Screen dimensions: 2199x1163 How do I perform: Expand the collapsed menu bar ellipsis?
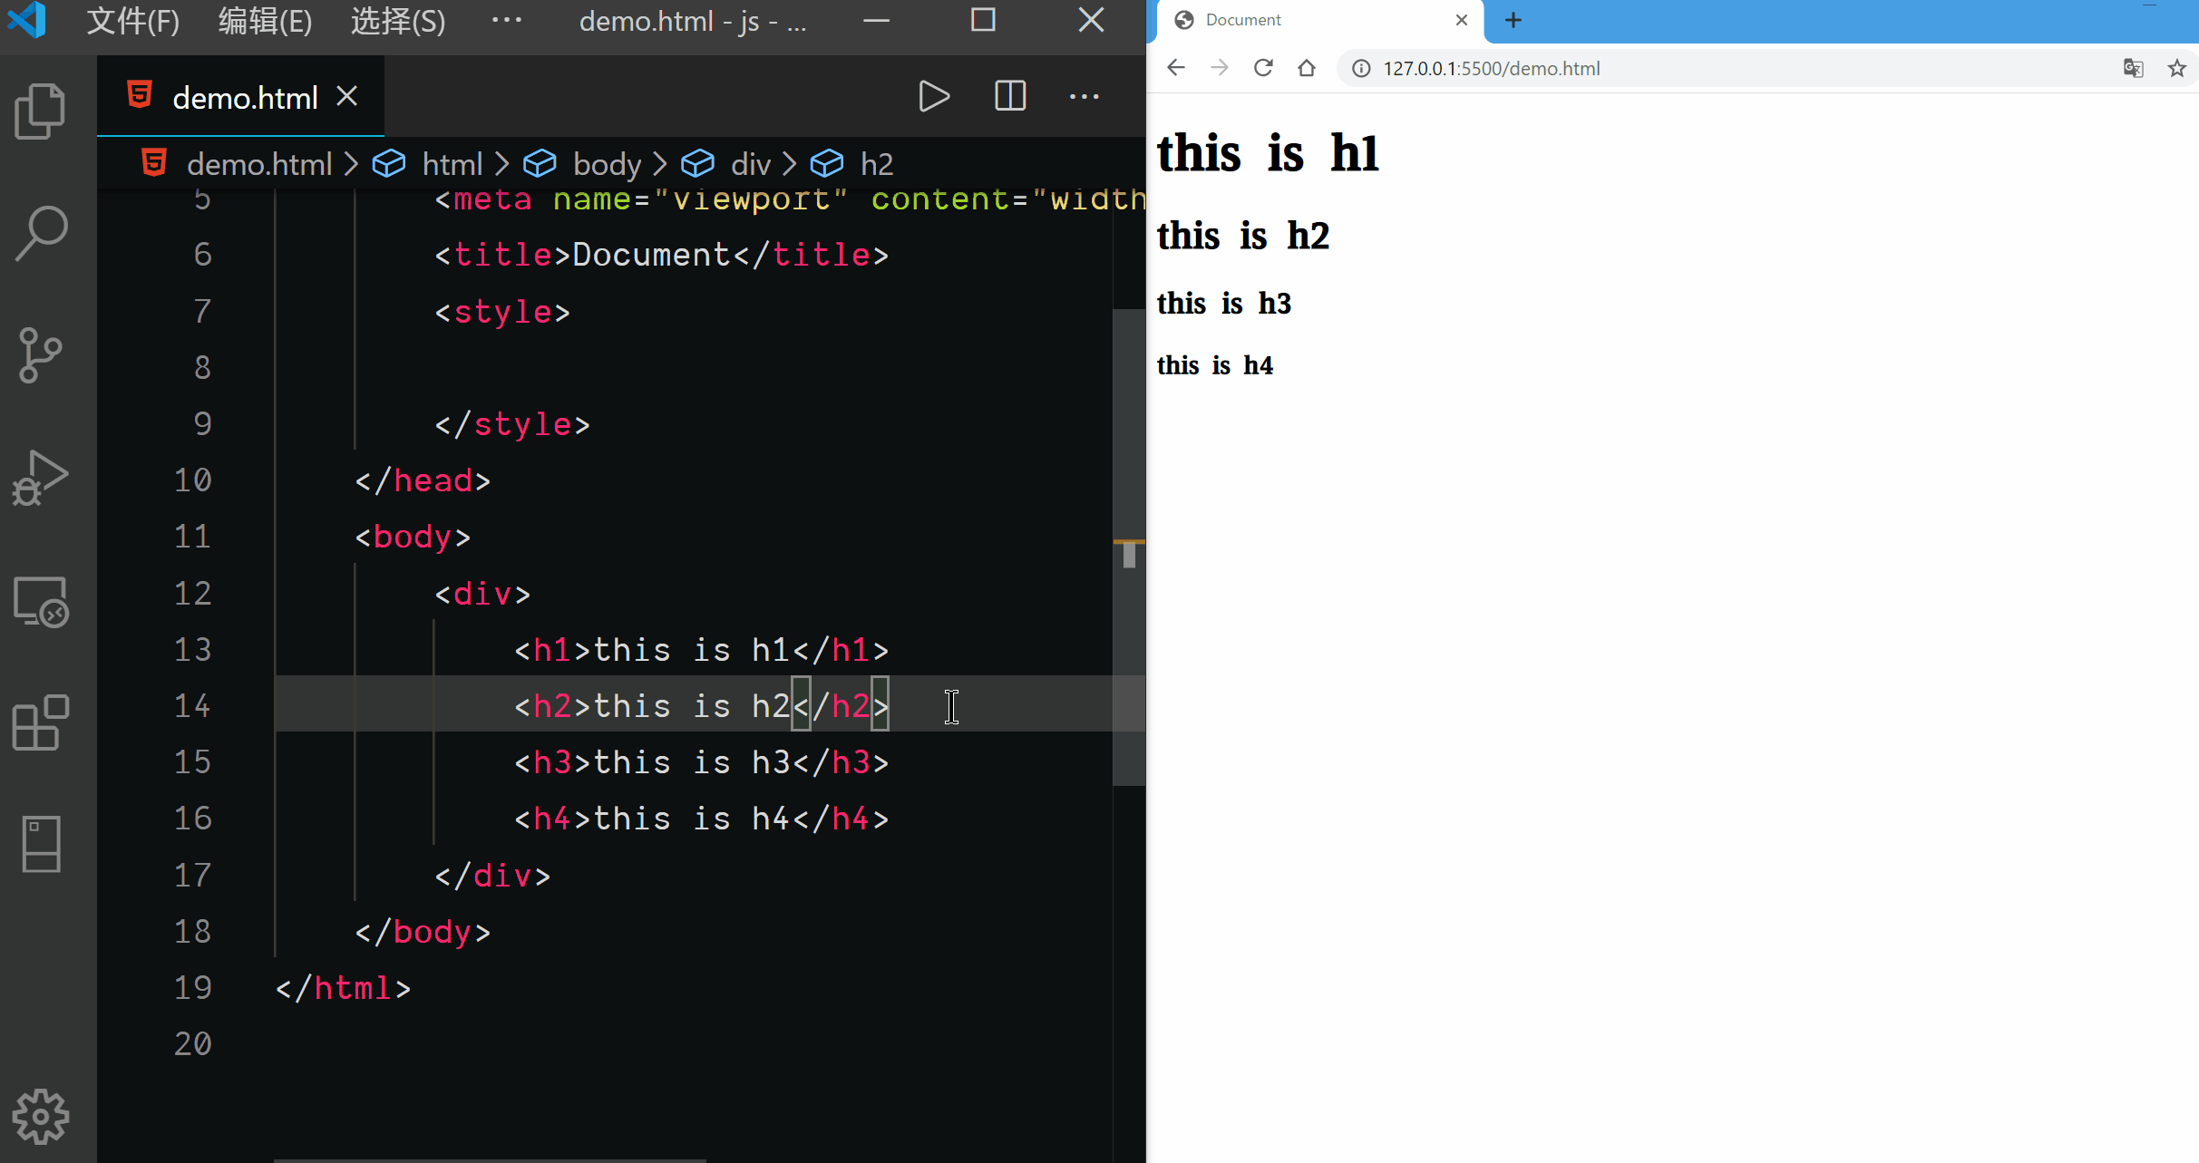(506, 20)
